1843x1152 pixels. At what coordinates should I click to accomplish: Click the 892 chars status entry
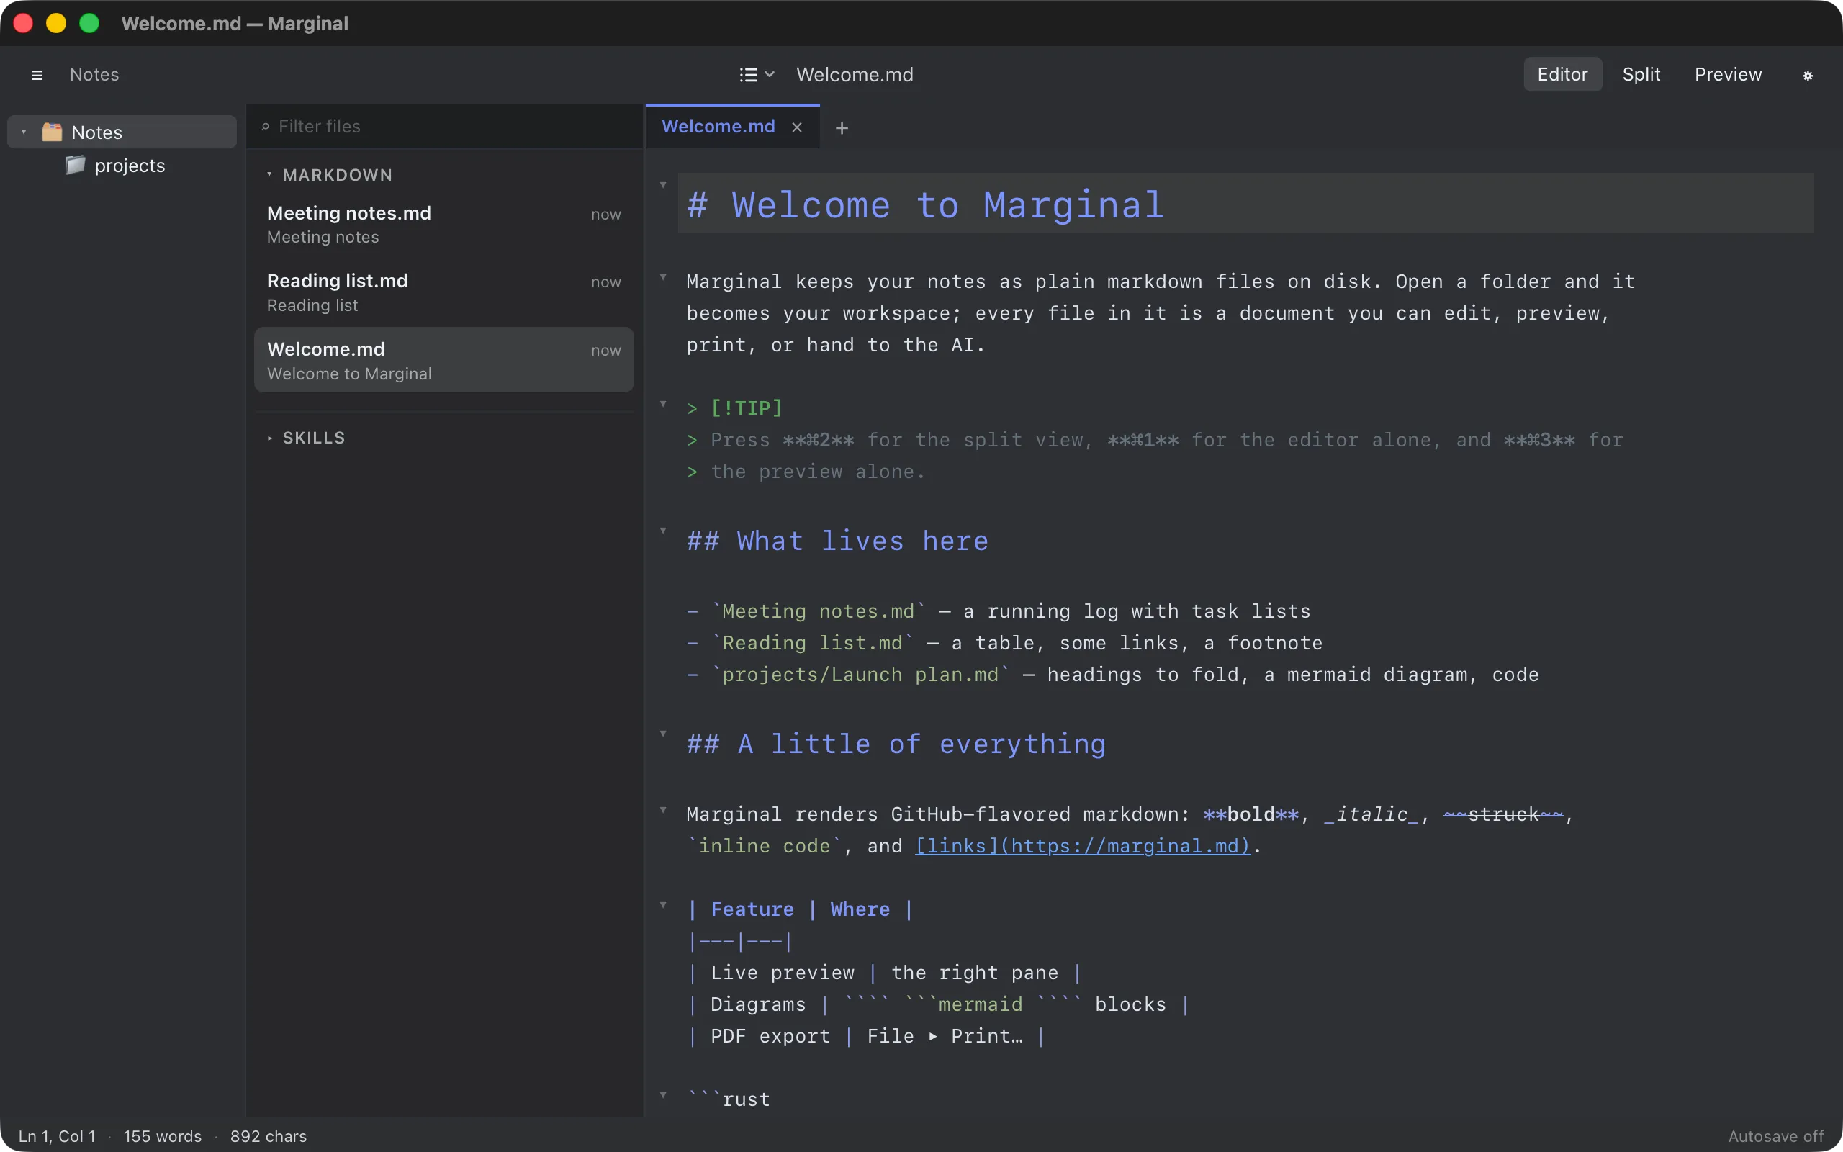coord(268,1136)
